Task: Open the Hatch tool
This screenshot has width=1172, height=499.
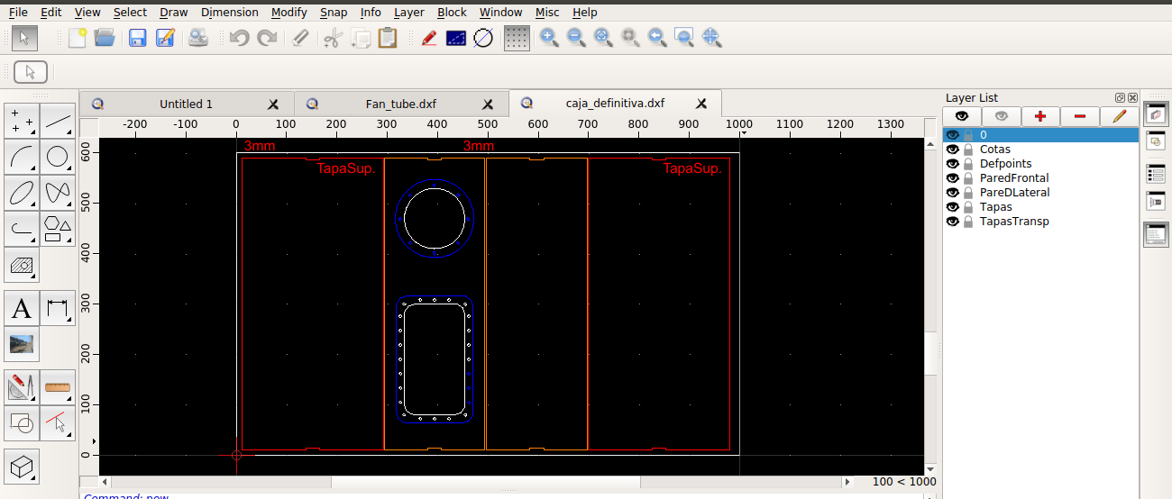Action: (22, 266)
